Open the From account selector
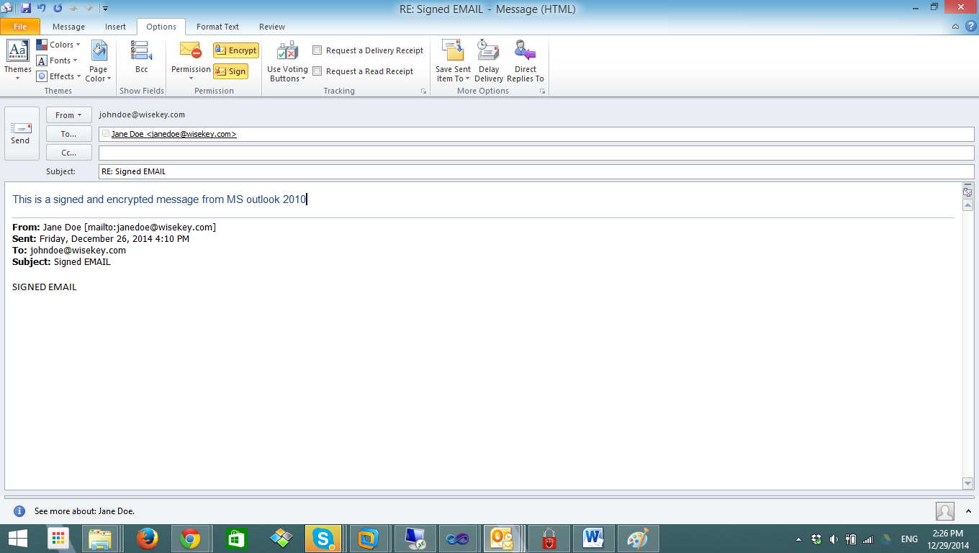 (68, 114)
